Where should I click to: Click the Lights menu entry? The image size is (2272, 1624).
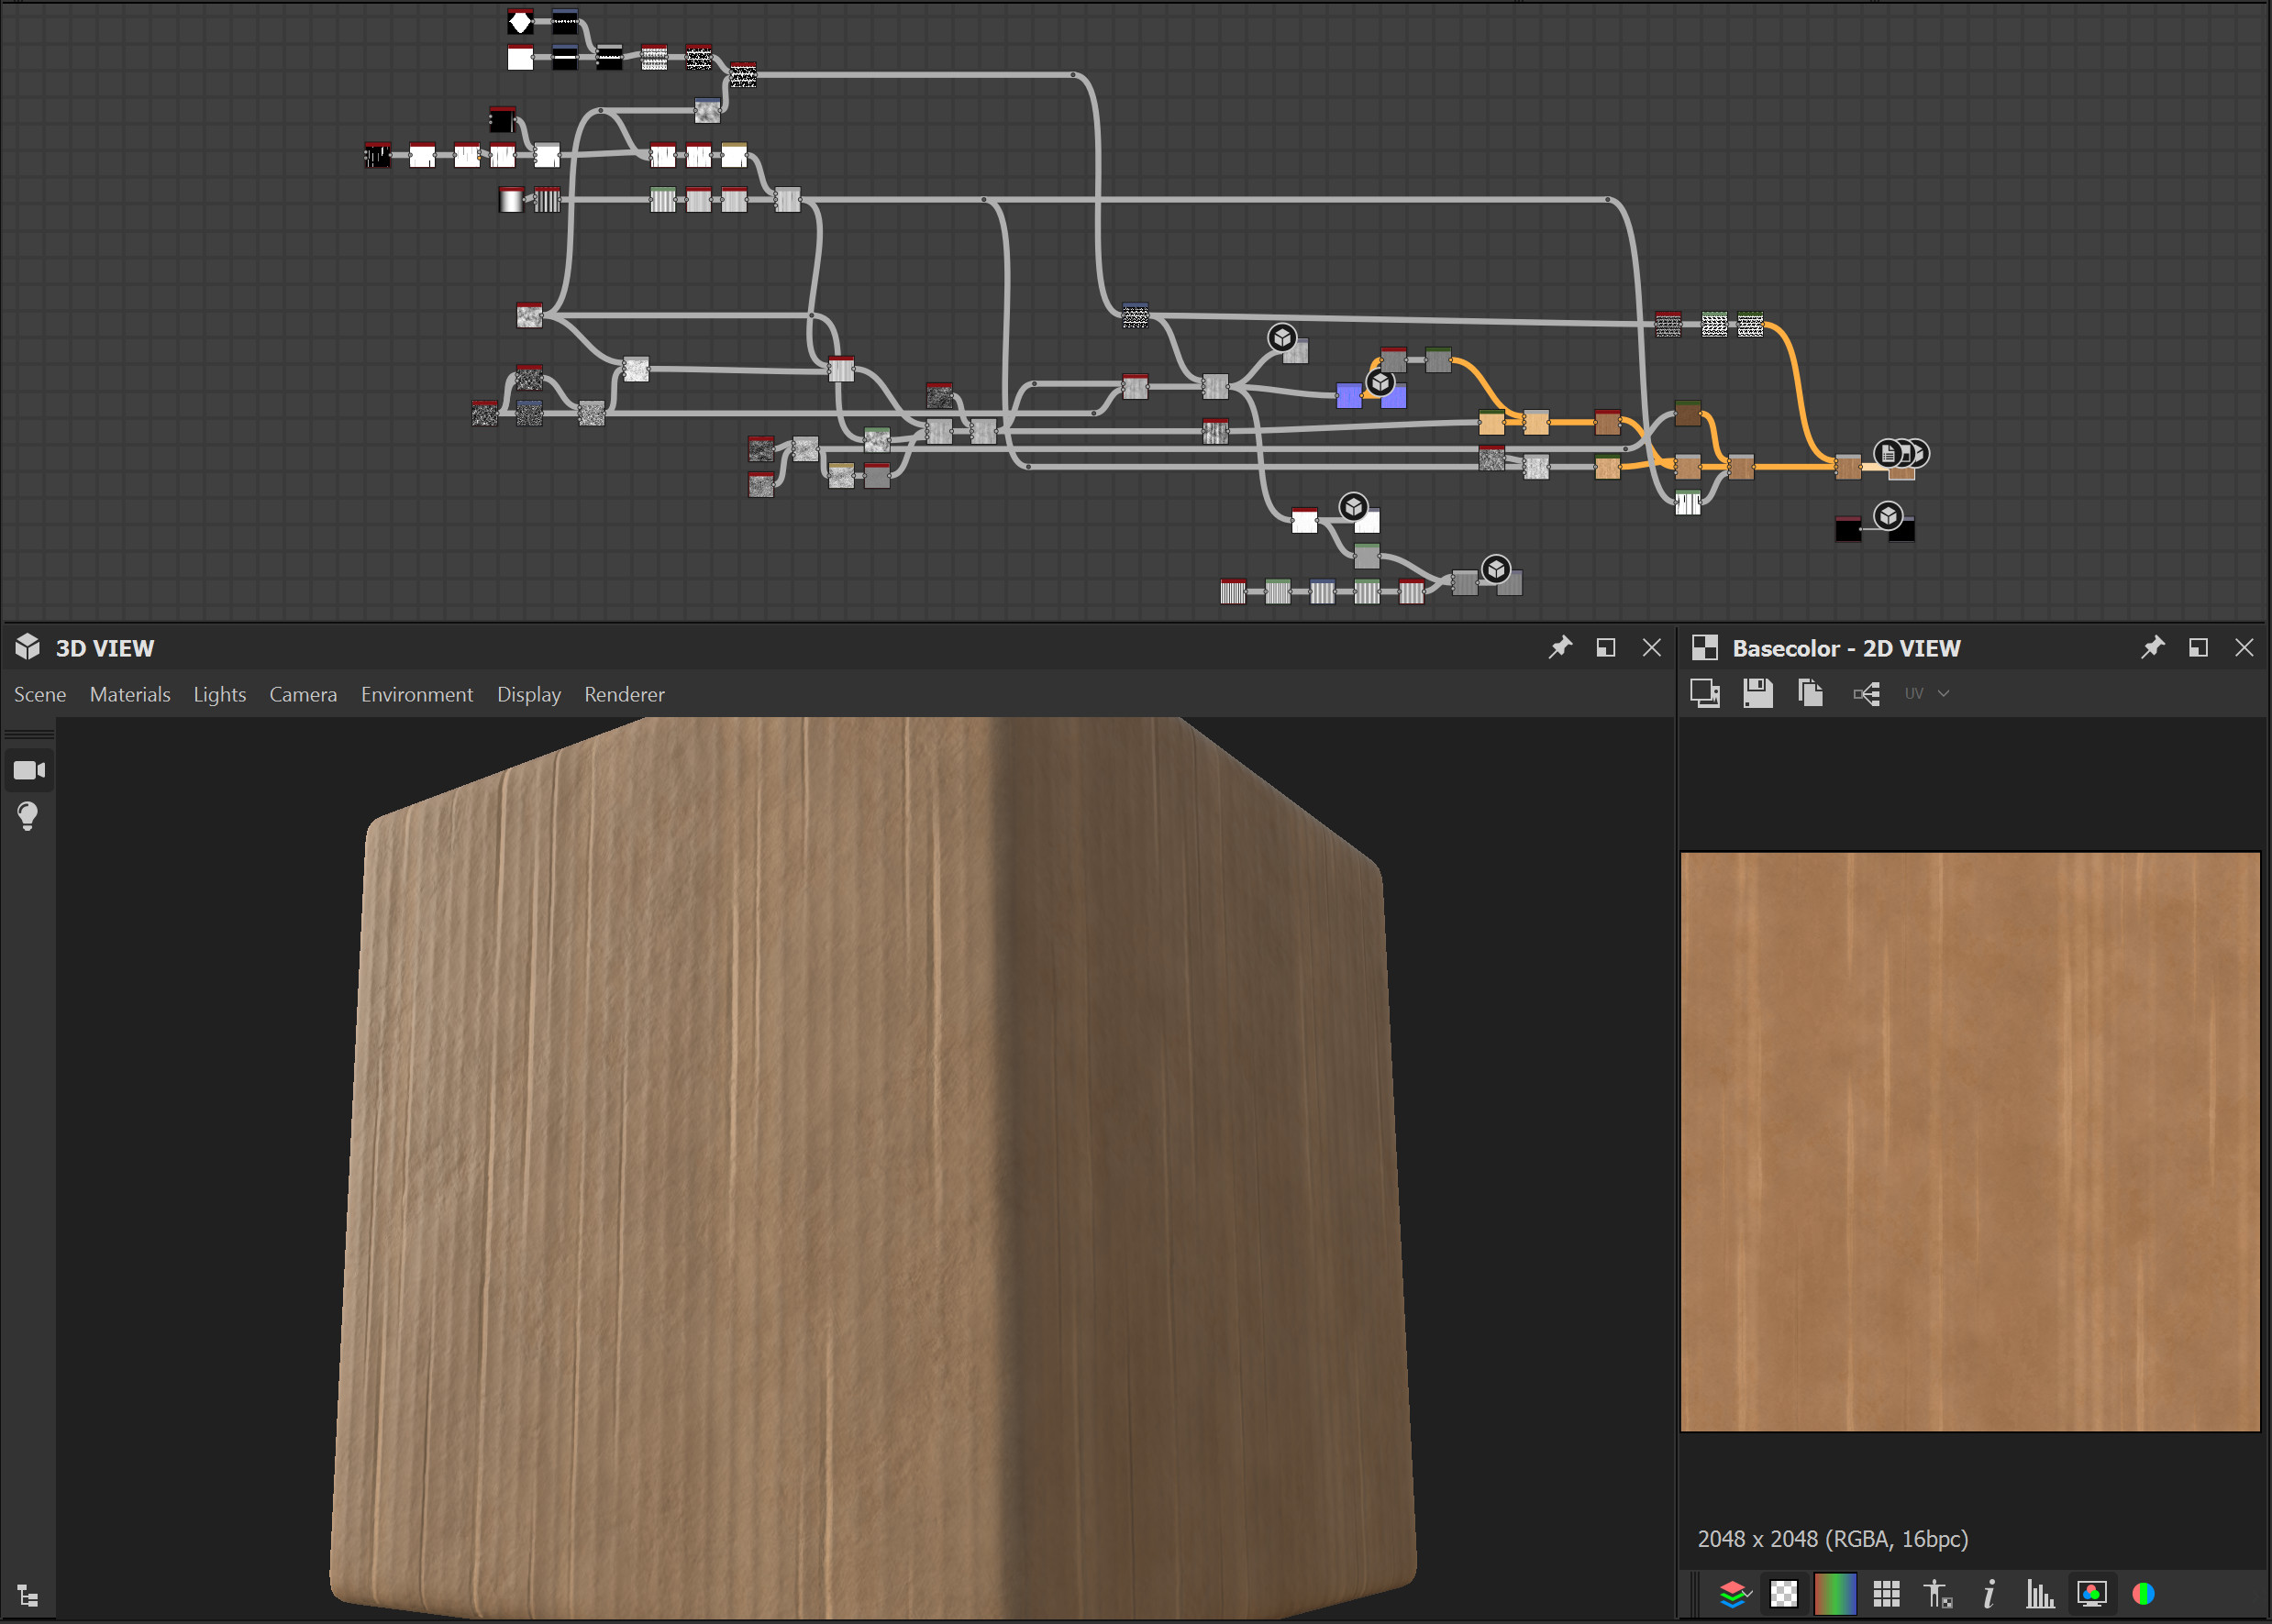coord(220,694)
